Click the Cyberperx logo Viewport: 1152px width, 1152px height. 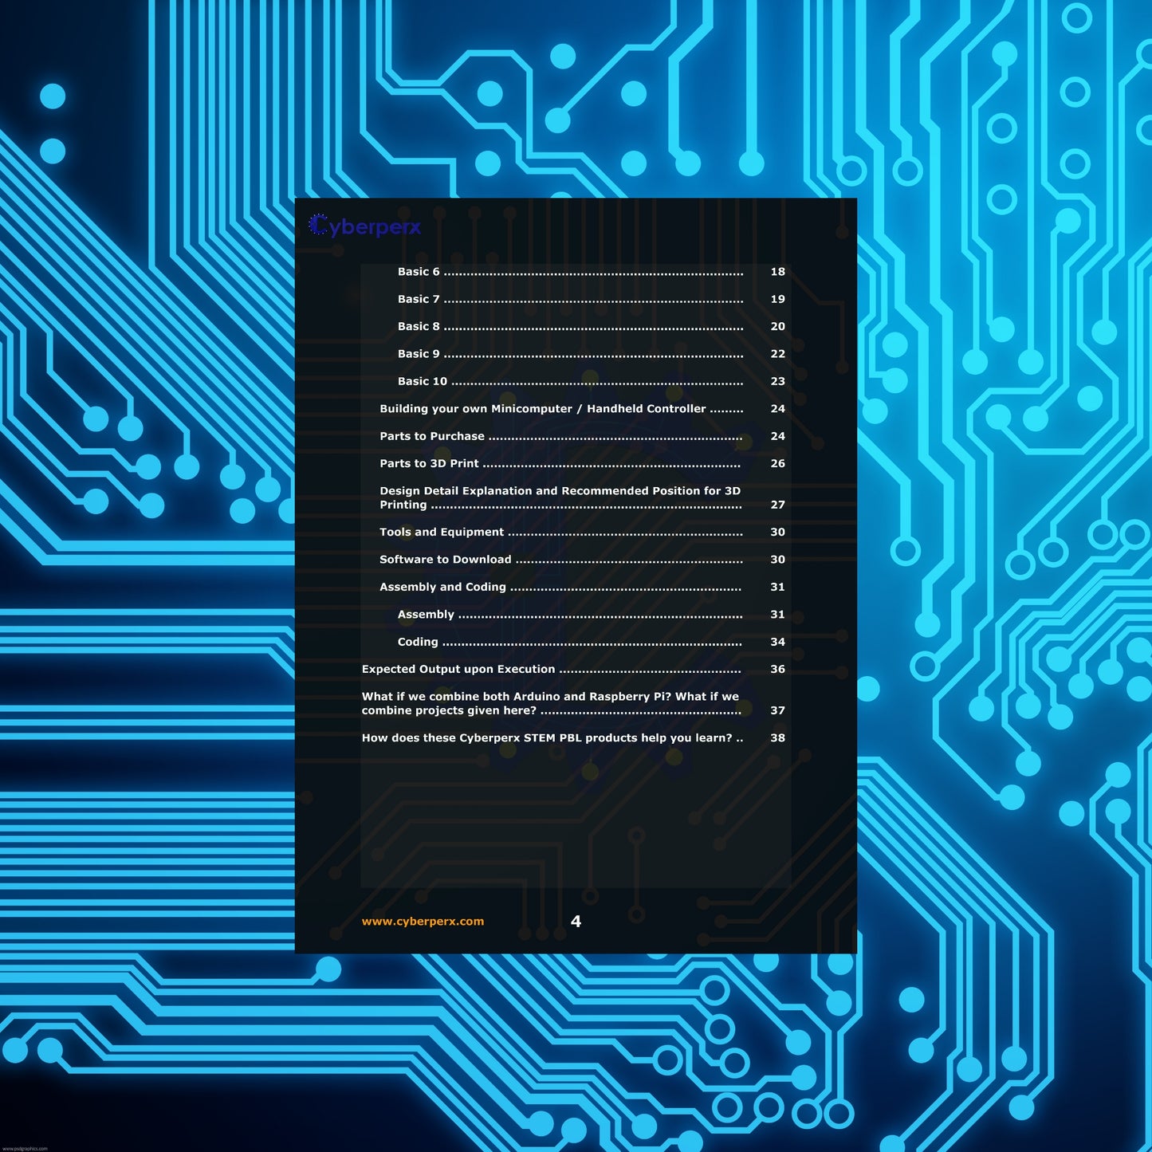click(365, 226)
